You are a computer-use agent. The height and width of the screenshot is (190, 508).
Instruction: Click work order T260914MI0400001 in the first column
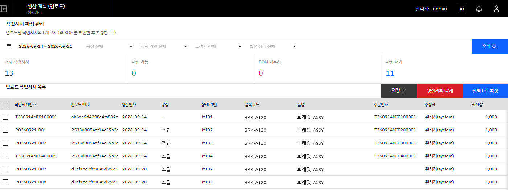click(x=36, y=156)
